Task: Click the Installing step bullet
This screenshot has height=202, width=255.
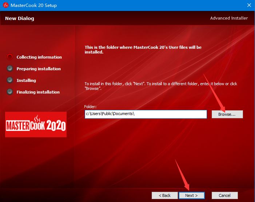Action: click(10, 80)
